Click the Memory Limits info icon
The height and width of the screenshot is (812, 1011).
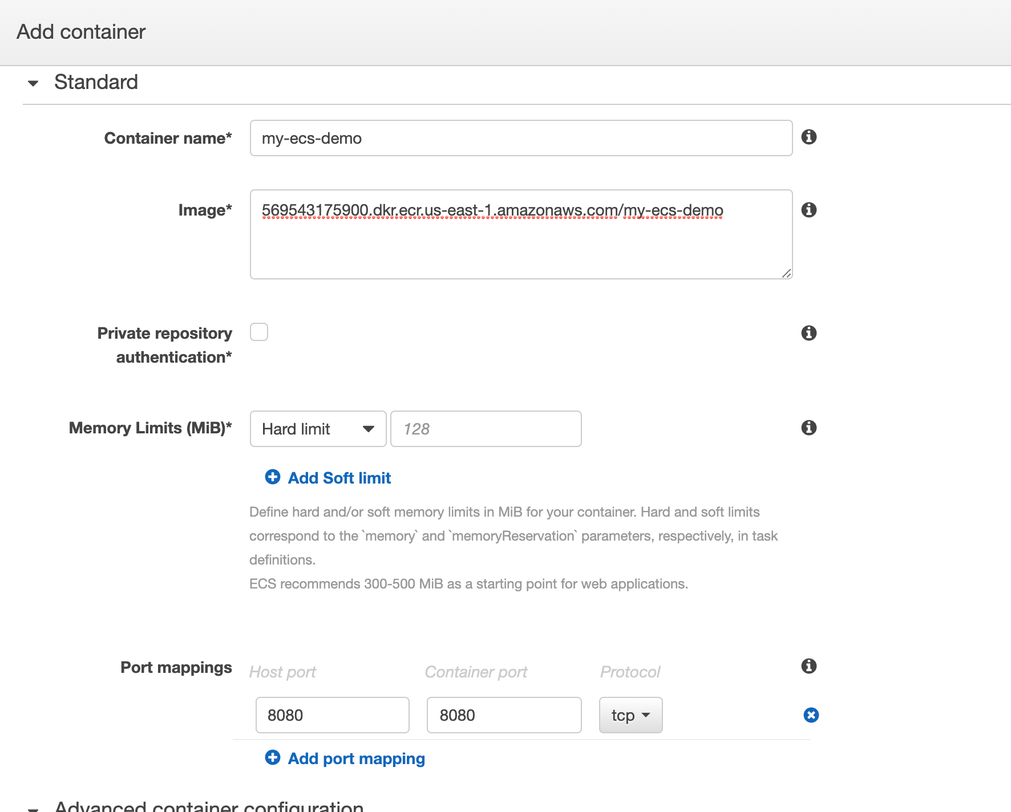pos(809,428)
